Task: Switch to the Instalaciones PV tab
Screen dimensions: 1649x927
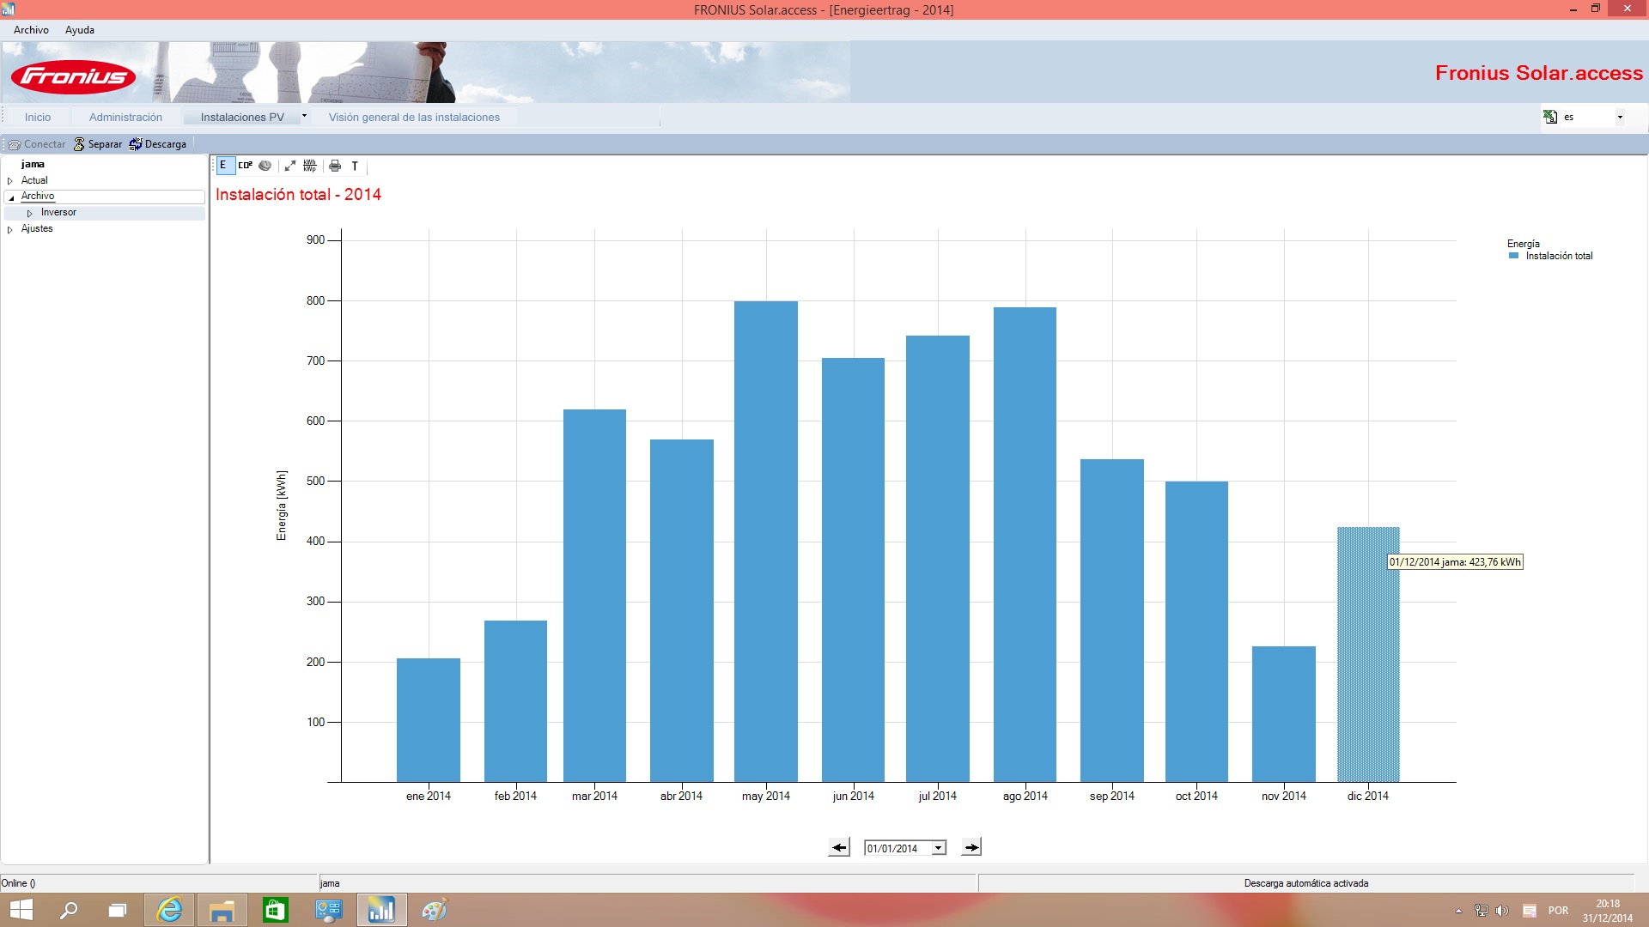Action: pos(242,117)
